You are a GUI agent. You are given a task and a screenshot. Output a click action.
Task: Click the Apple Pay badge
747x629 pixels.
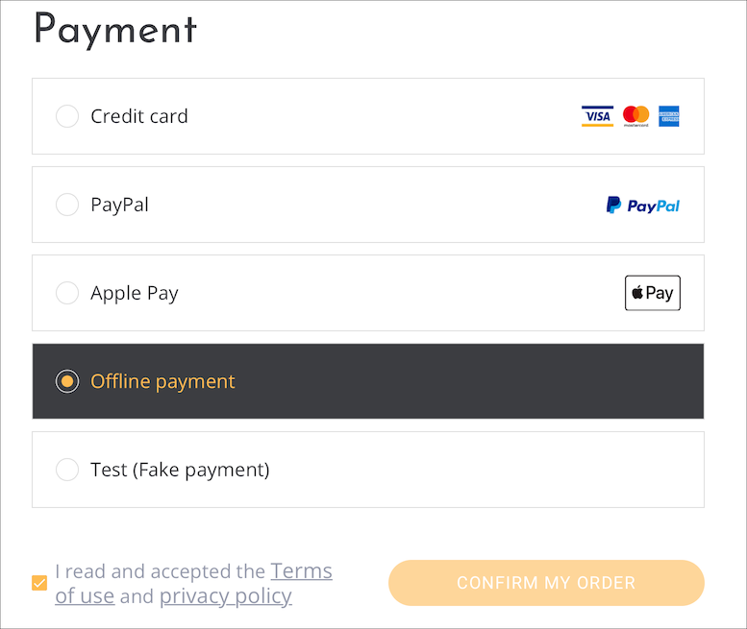[x=652, y=293]
